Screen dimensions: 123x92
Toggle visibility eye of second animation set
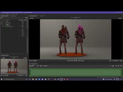coord(2,21)
